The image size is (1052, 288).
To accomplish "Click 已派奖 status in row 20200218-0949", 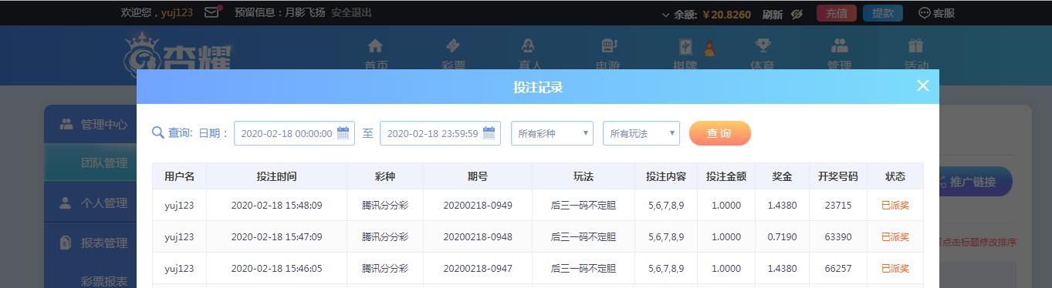I will pos(895,206).
